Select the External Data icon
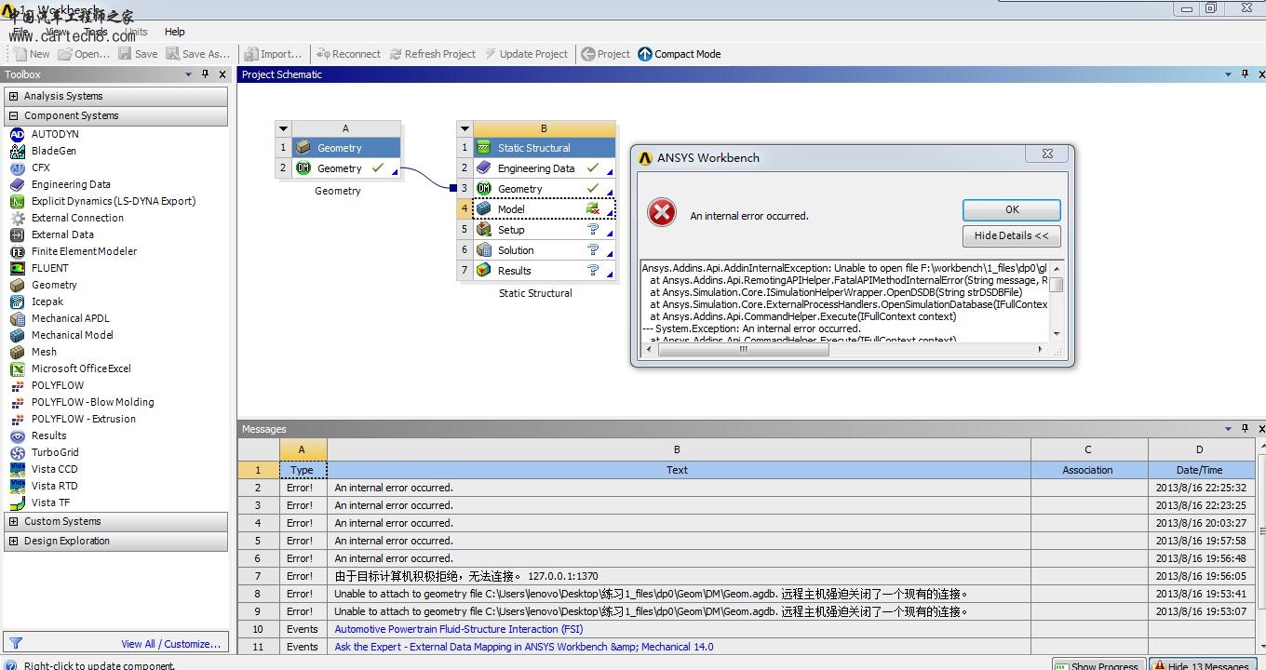Screen dimensions: 1266x670 17,234
